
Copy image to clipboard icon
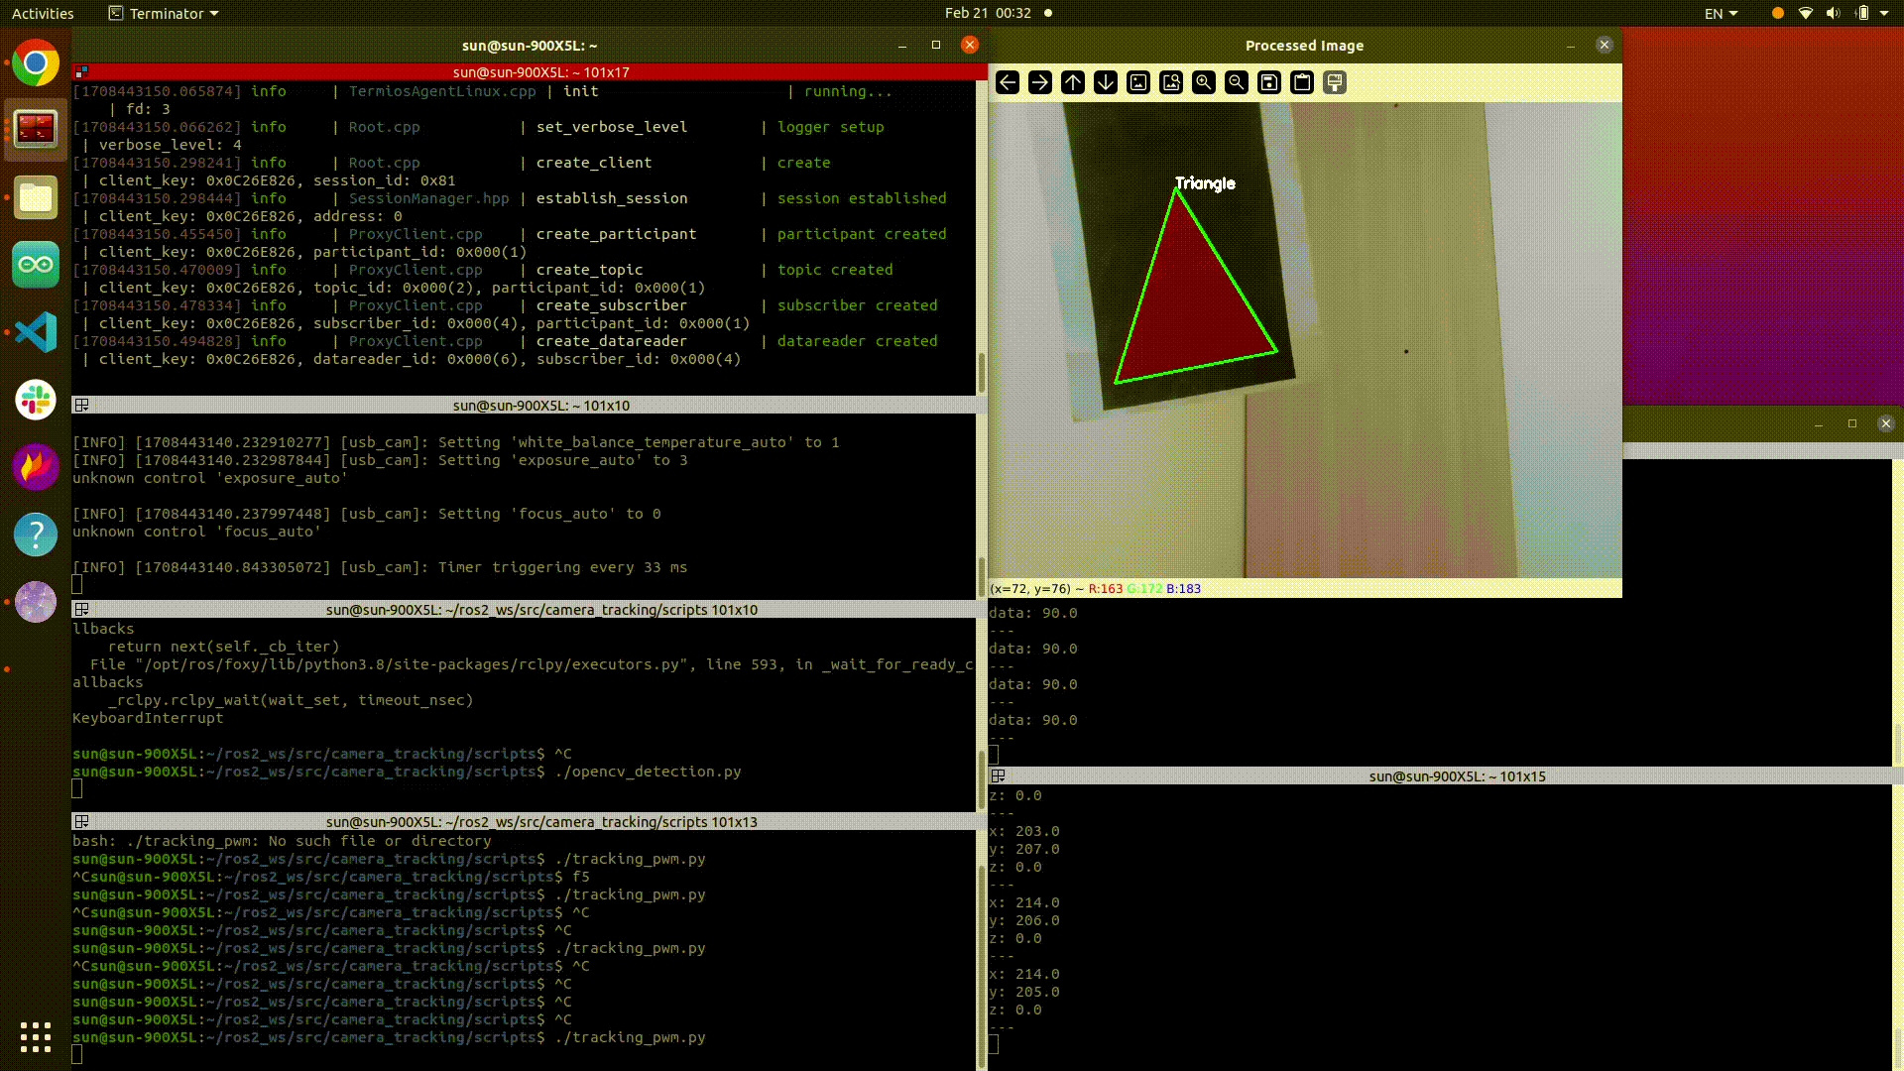pos(1302,82)
